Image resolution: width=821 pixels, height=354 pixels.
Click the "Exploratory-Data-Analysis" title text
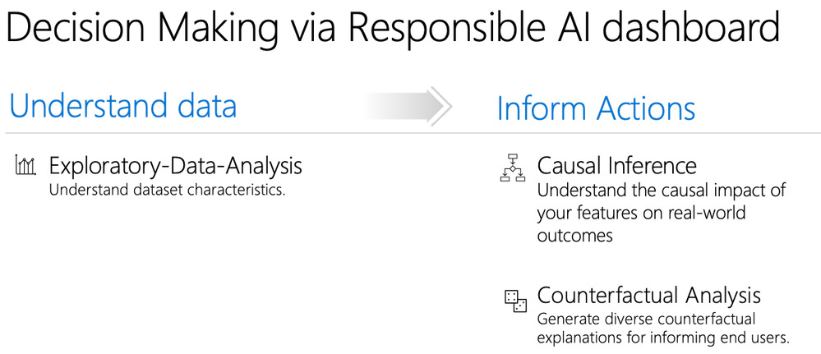coord(175,166)
